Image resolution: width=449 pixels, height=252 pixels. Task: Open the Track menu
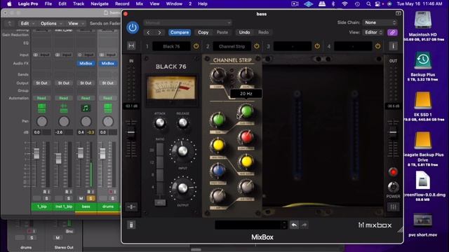79,3
